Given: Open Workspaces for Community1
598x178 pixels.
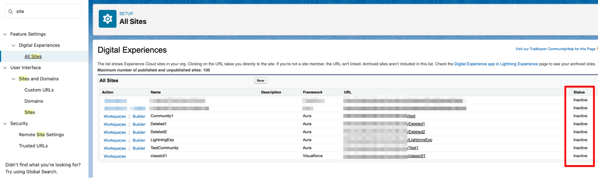Looking at the screenshot, I should tap(115, 116).
